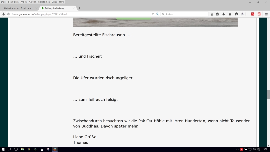The width and height of the screenshot is (270, 152).
Task: Close the Entlang des Mekong tab
Action: (x=74, y=8)
